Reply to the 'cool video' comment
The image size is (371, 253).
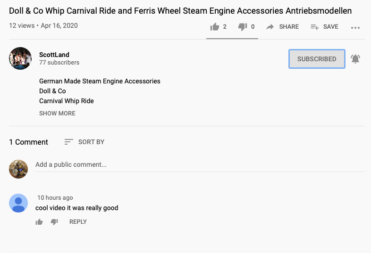pos(78,222)
